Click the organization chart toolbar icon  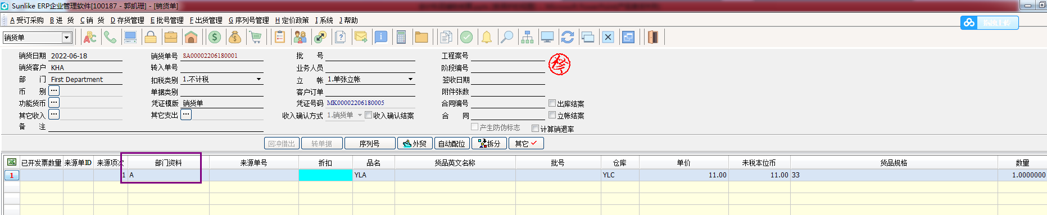click(x=527, y=38)
